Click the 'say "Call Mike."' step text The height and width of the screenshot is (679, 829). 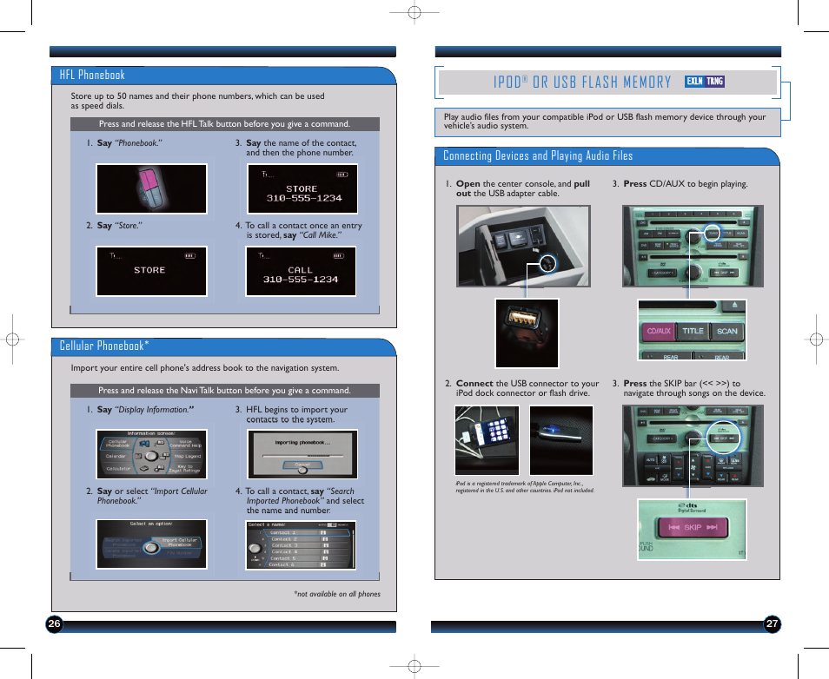coord(313,235)
